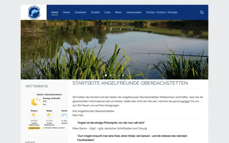This screenshot has height=143, width=229.
Task: Open the Kontakt menu item in navigation
Action: 95,13
